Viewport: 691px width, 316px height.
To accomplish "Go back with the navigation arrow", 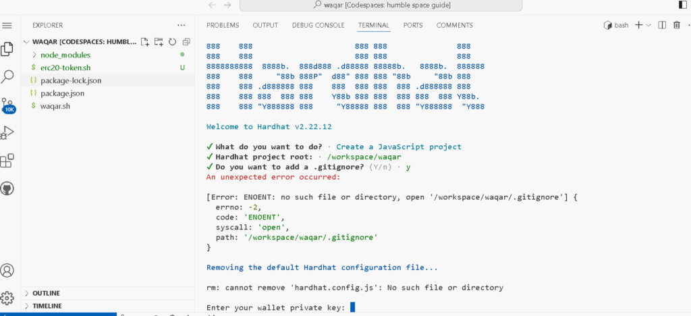I will pos(213,5).
